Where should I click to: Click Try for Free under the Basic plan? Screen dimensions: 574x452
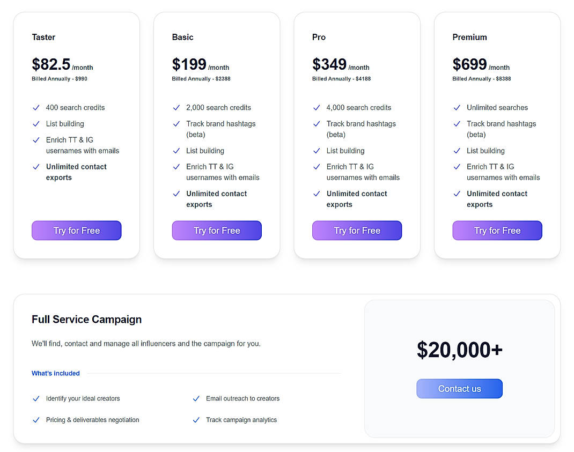coord(217,230)
